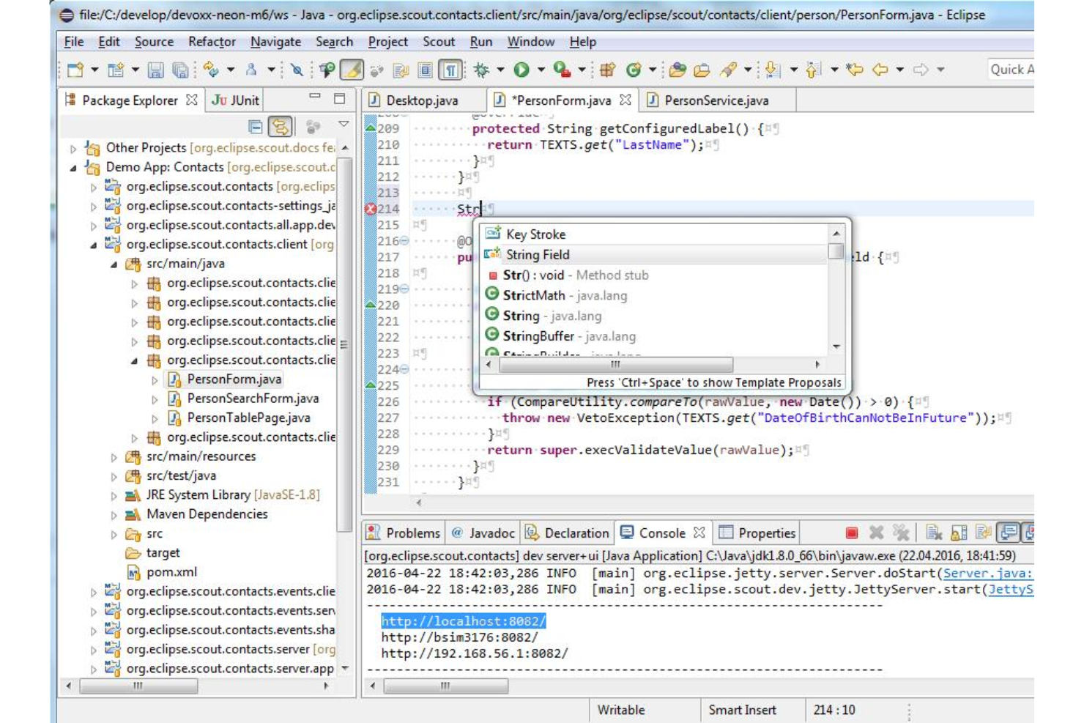The width and height of the screenshot is (1084, 723).
Task: Open the http://localhost:8082/ console link
Action: 463,621
